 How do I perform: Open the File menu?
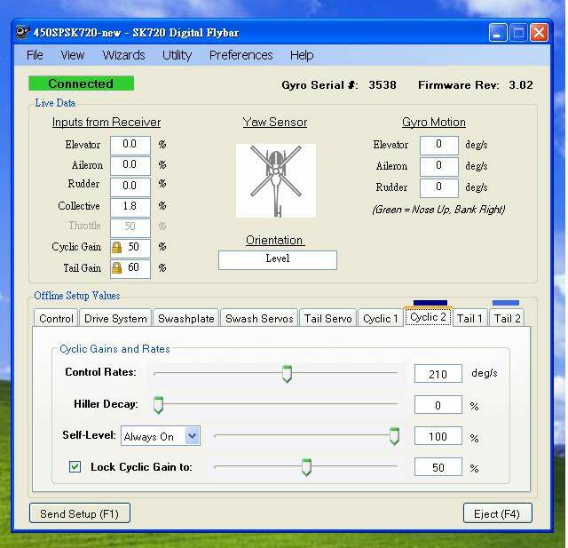point(35,55)
